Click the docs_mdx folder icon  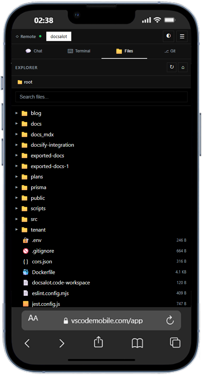pyautogui.click(x=24, y=134)
